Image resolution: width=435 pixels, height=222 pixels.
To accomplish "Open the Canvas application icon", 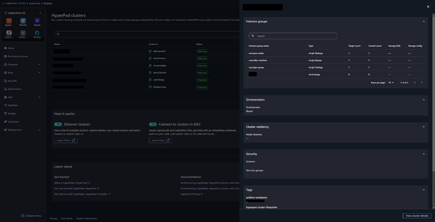I will click(x=37, y=21).
